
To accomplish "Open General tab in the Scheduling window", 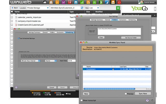I will tap(45, 32).
